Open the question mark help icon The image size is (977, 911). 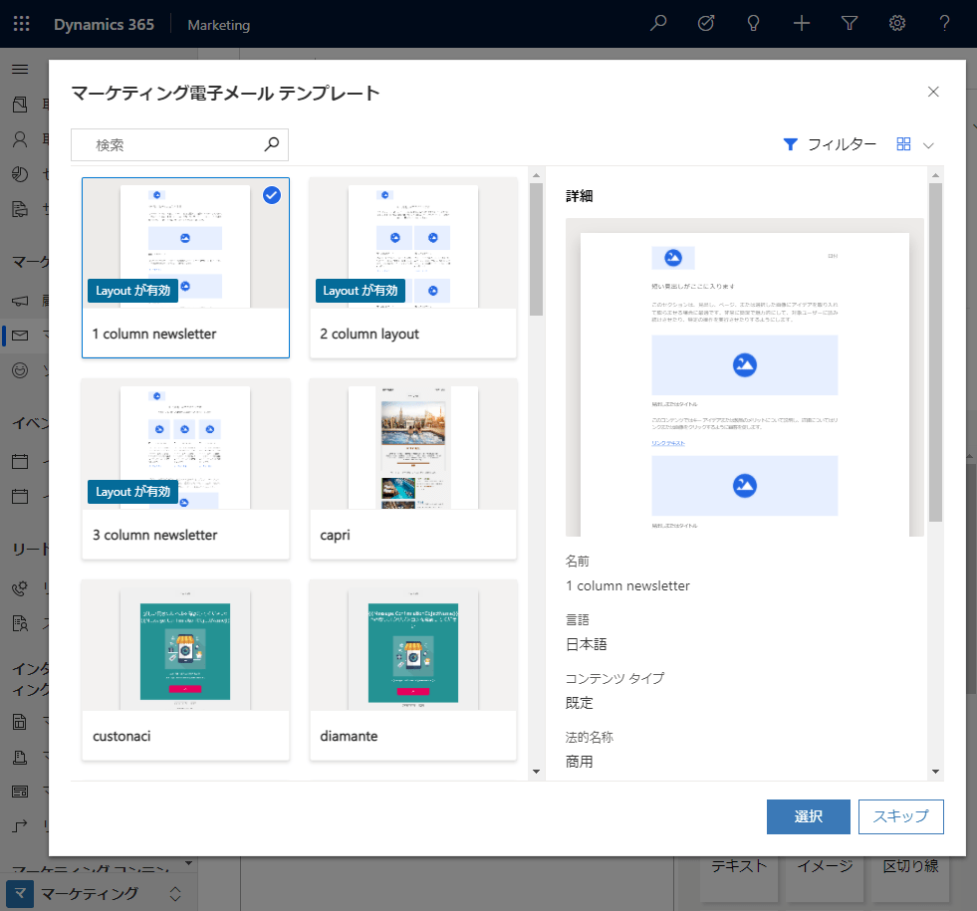click(945, 24)
